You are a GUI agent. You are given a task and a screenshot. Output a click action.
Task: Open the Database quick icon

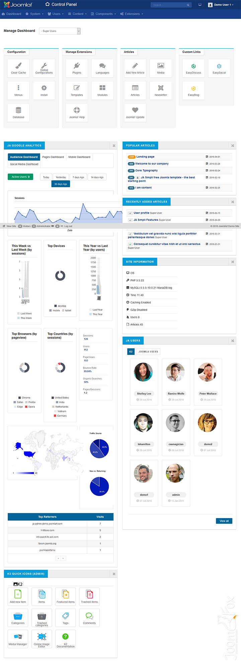click(18, 112)
